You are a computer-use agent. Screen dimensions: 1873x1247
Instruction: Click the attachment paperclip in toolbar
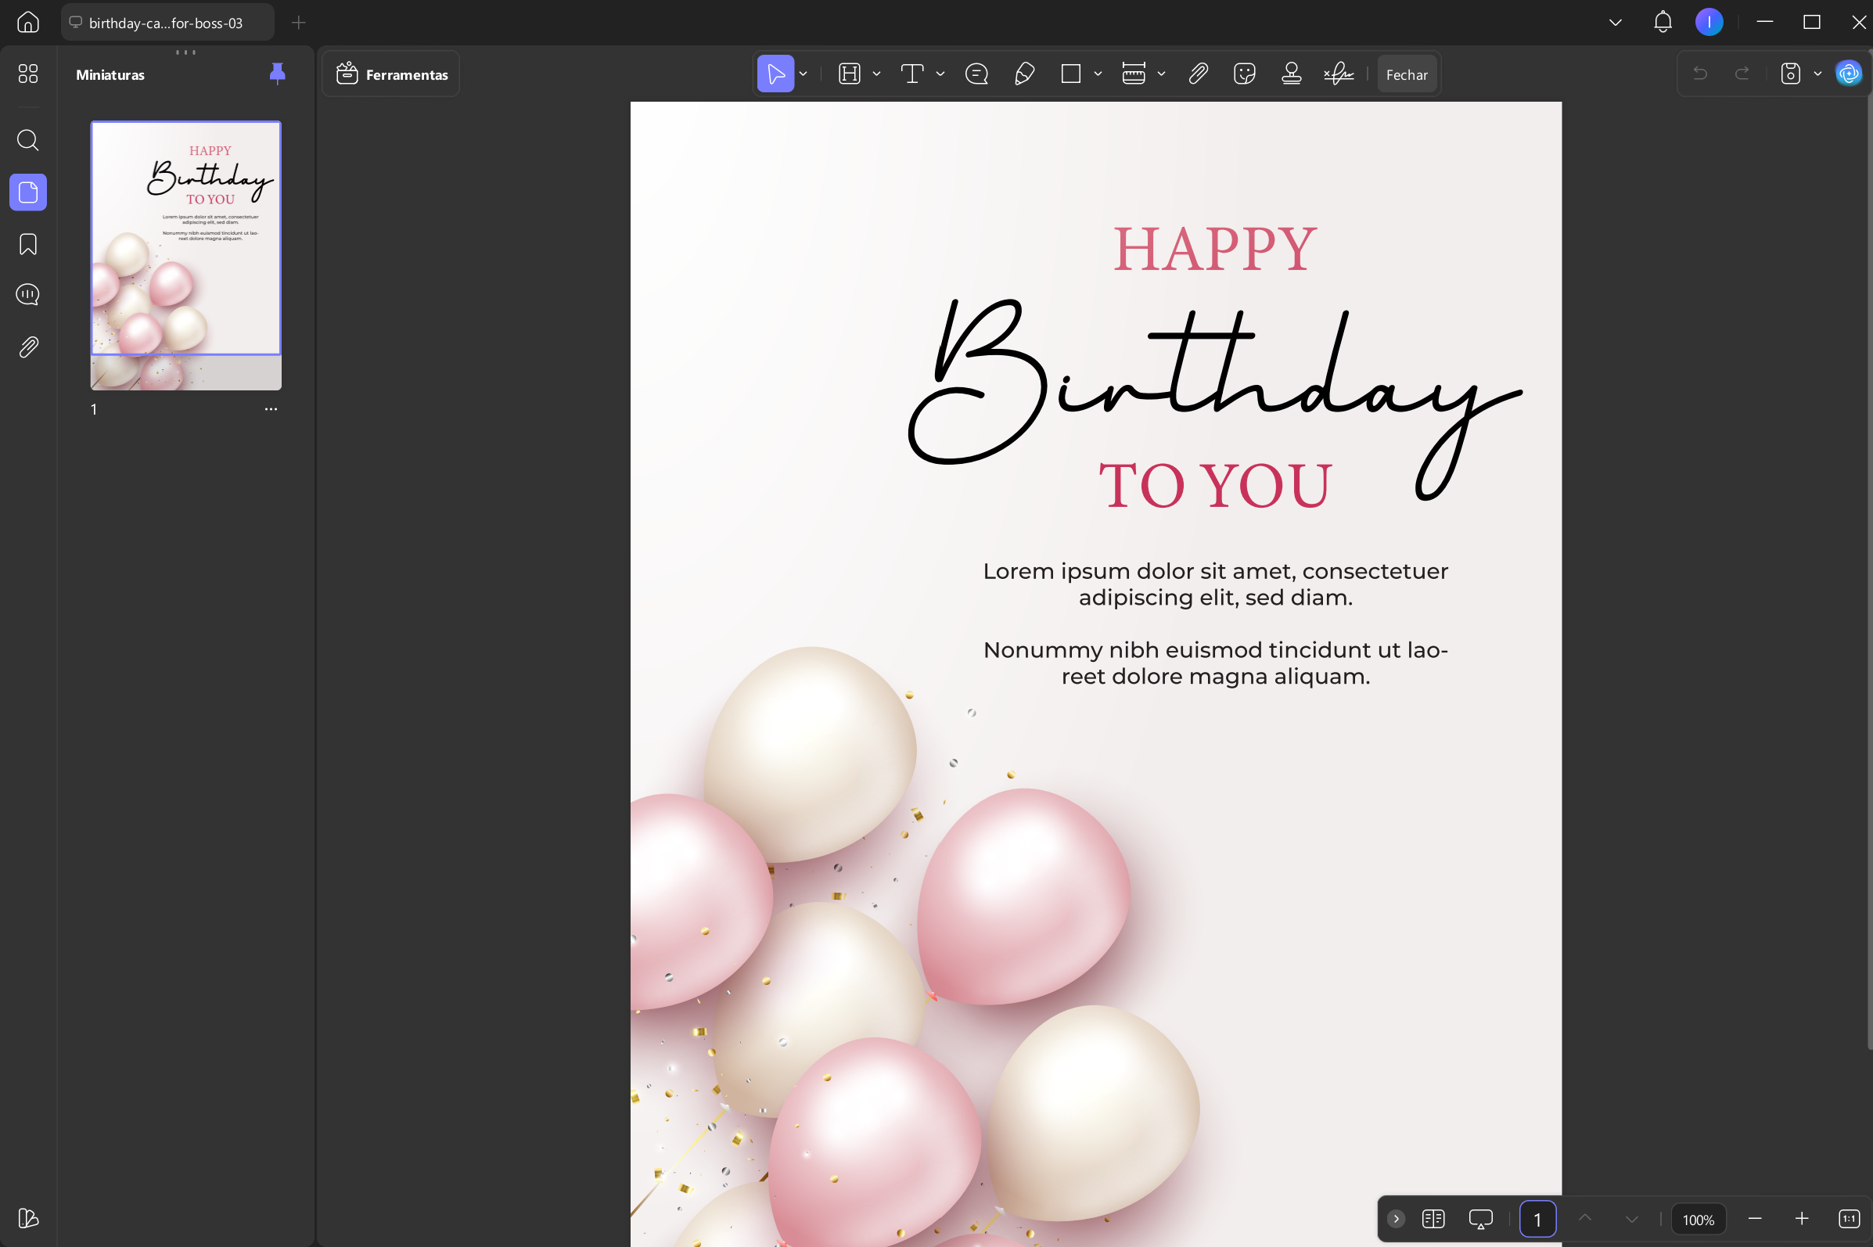(x=1198, y=74)
